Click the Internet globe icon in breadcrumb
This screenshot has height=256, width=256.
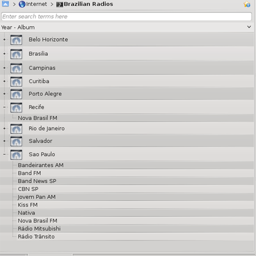[22, 4]
